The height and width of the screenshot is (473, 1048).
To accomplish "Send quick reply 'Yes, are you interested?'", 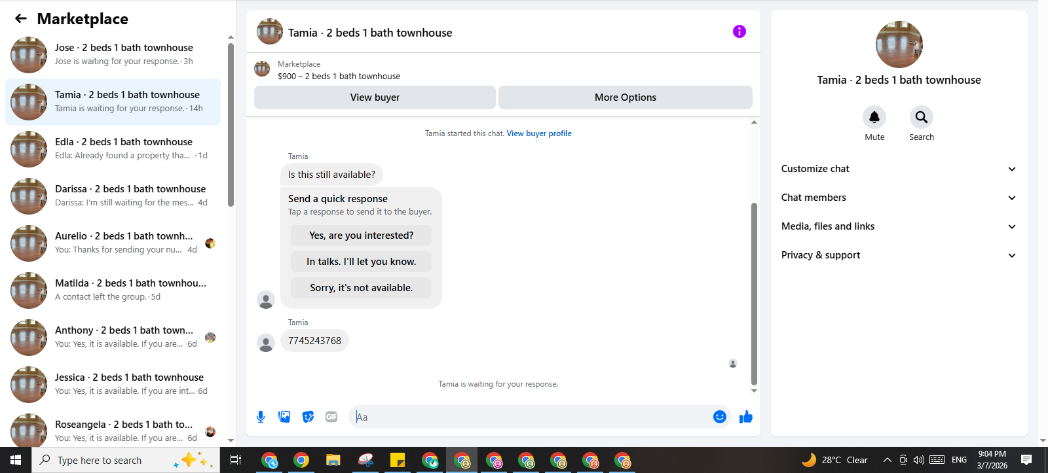I will pyautogui.click(x=362, y=236).
